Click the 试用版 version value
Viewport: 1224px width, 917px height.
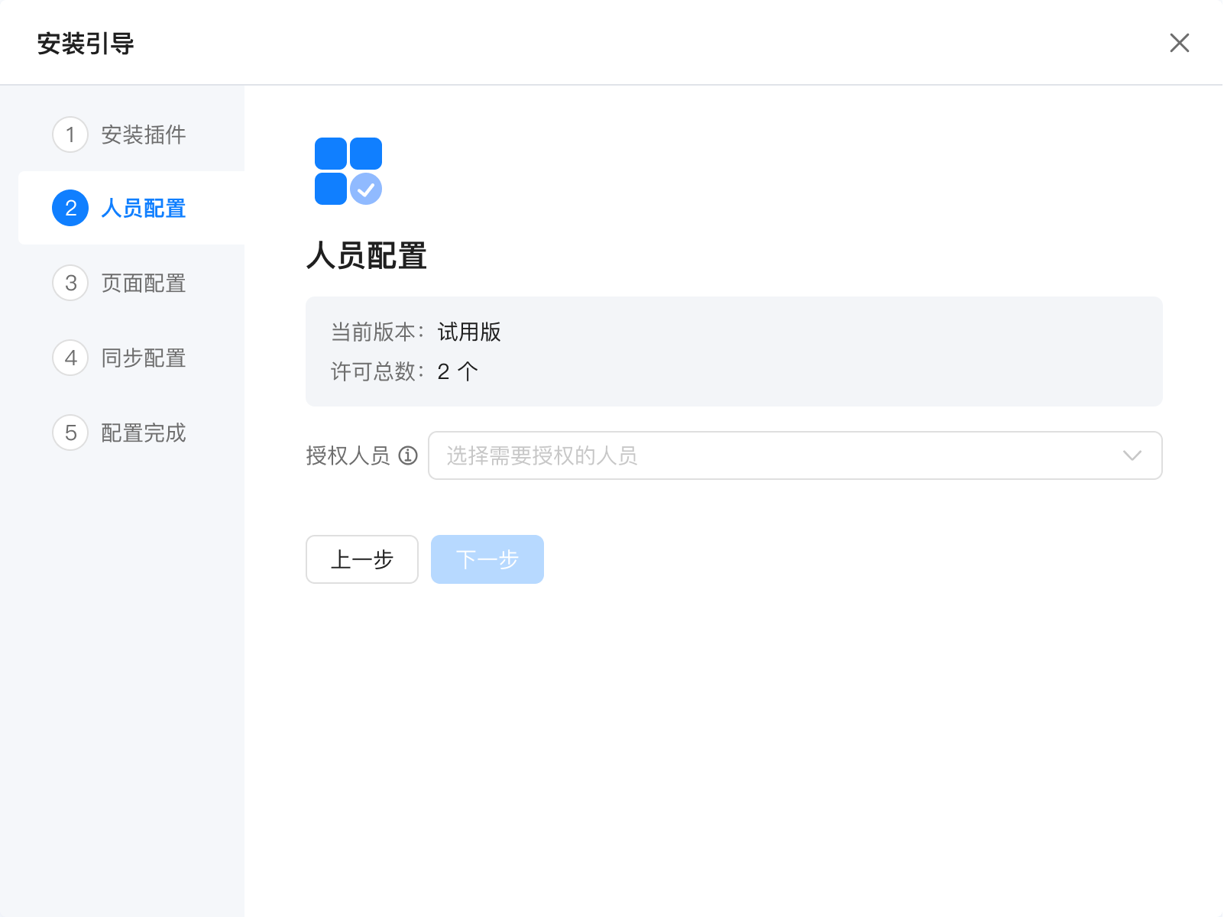[469, 332]
